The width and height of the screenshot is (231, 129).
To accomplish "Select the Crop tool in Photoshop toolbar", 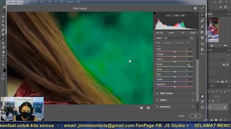I will [x=3, y=25].
